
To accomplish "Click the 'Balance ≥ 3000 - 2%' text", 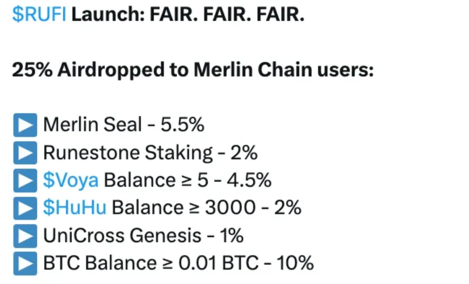I will (206, 207).
